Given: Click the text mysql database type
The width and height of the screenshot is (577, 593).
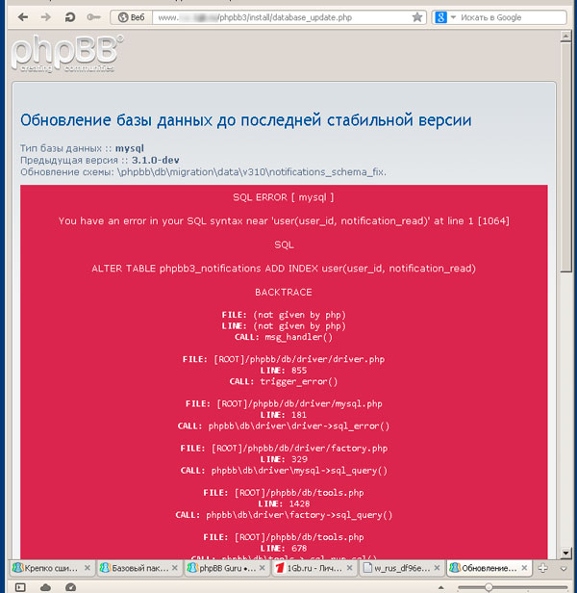Looking at the screenshot, I should pyautogui.click(x=130, y=148).
